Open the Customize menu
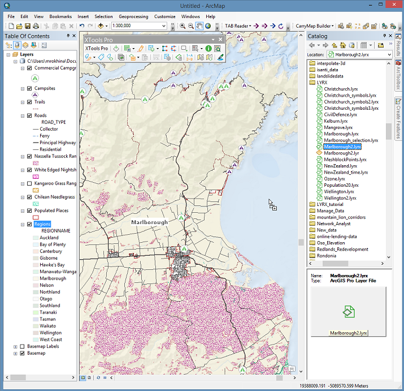This screenshot has height=391, width=404. 164,16
